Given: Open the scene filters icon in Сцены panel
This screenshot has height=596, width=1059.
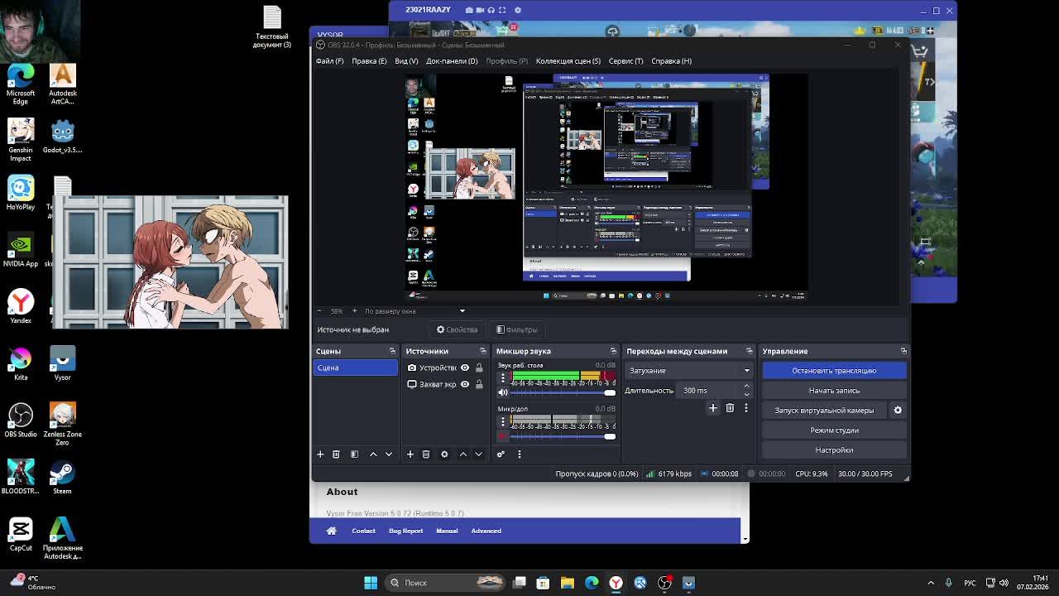Looking at the screenshot, I should (354, 454).
